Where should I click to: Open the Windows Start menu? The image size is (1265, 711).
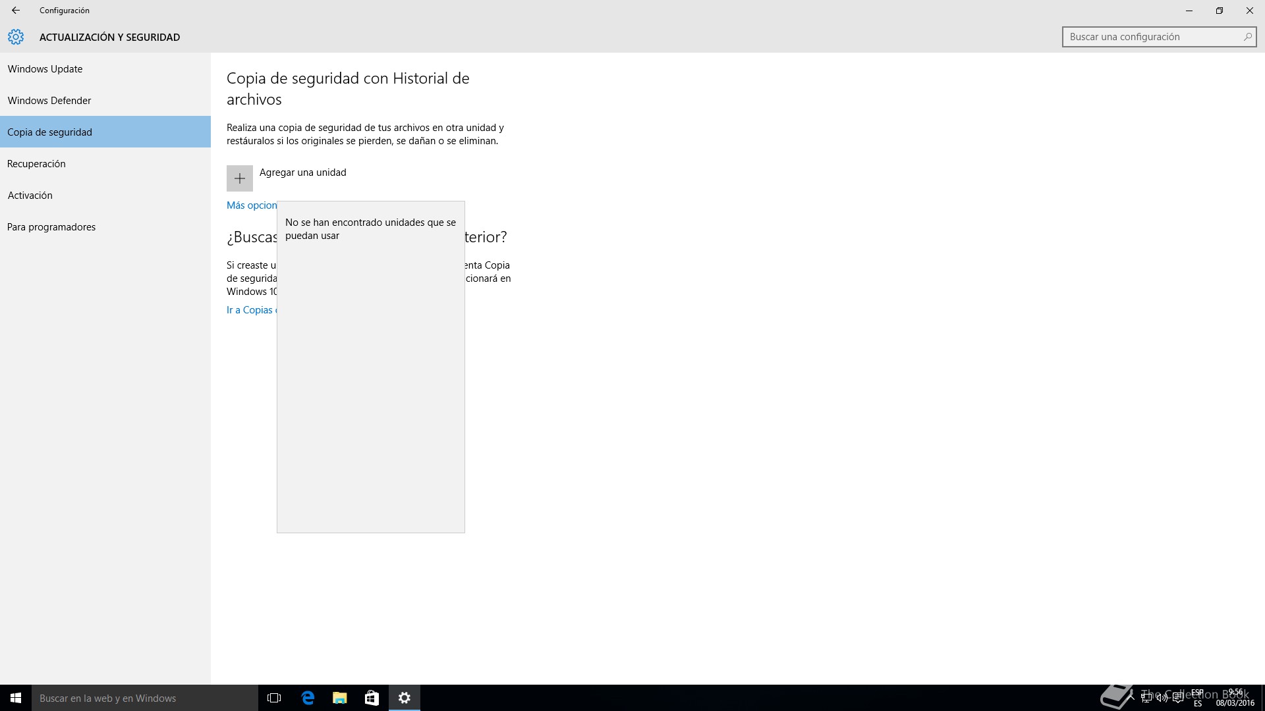point(16,698)
